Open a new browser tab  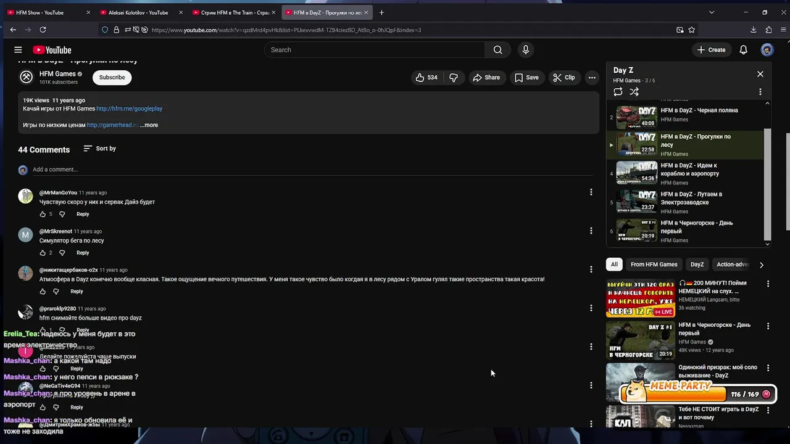[381, 12]
